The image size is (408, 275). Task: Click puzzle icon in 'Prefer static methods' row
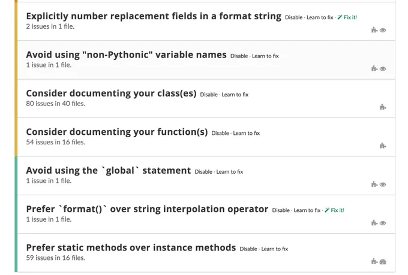374,261
